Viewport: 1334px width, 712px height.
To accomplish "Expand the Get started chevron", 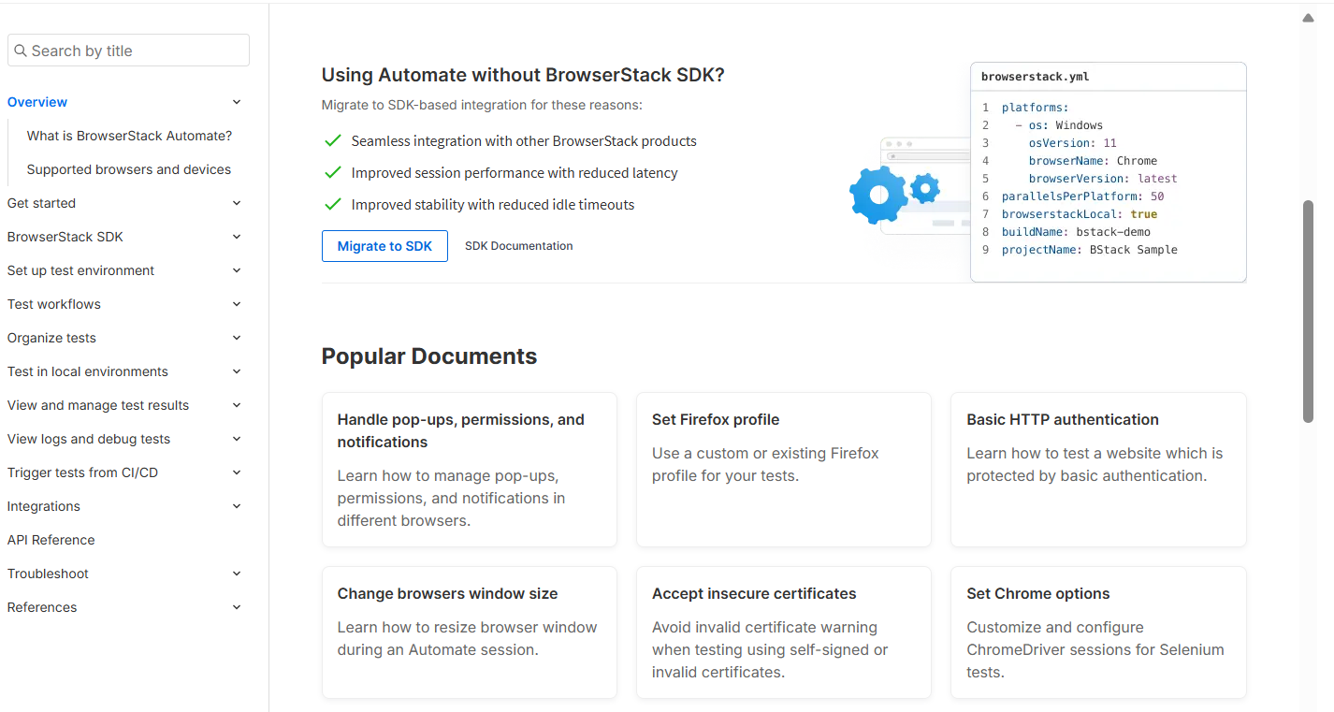I will pos(237,203).
